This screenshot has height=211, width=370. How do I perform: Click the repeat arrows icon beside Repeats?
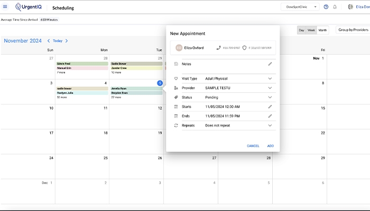click(x=176, y=126)
